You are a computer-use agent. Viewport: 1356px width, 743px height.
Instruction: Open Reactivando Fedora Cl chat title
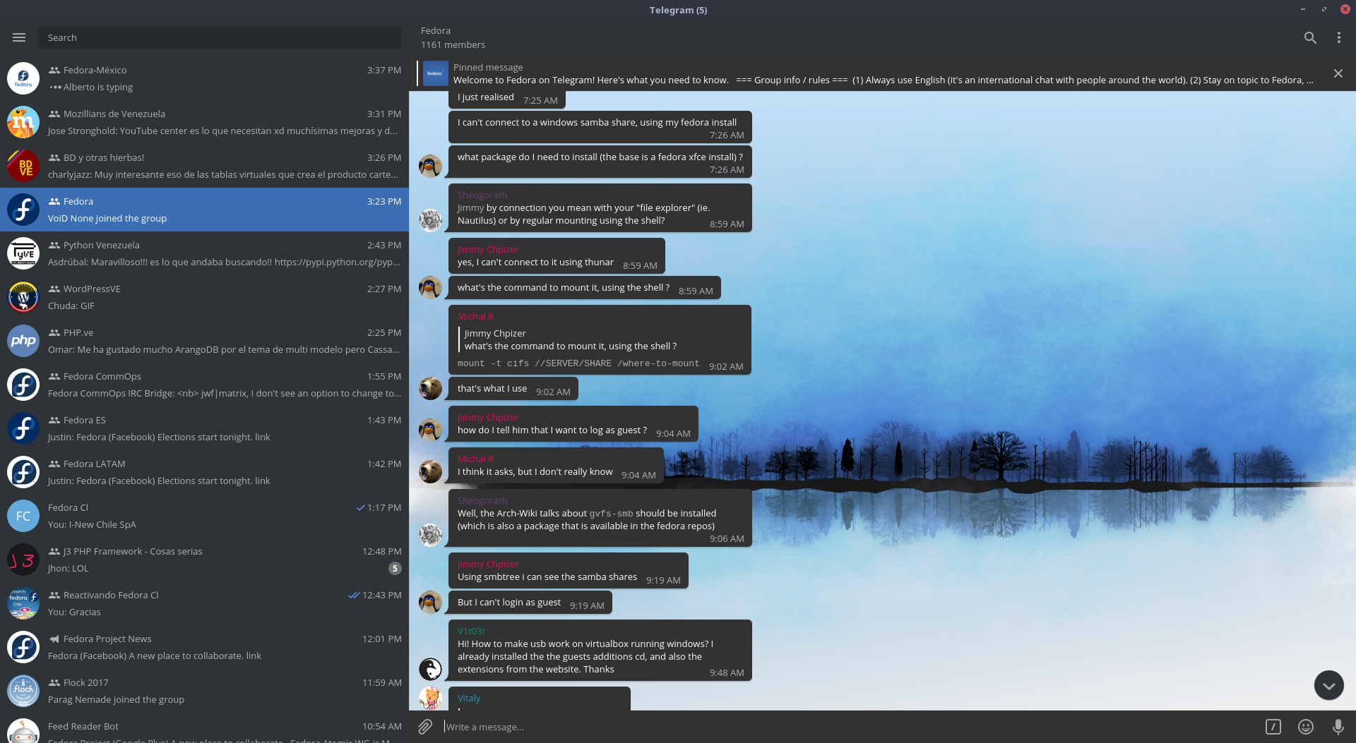click(111, 595)
